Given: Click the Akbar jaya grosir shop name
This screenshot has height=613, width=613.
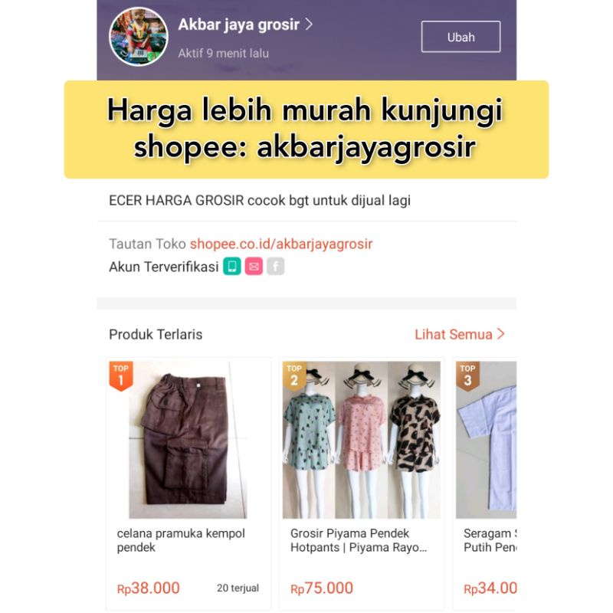Looking at the screenshot, I should click(x=238, y=25).
